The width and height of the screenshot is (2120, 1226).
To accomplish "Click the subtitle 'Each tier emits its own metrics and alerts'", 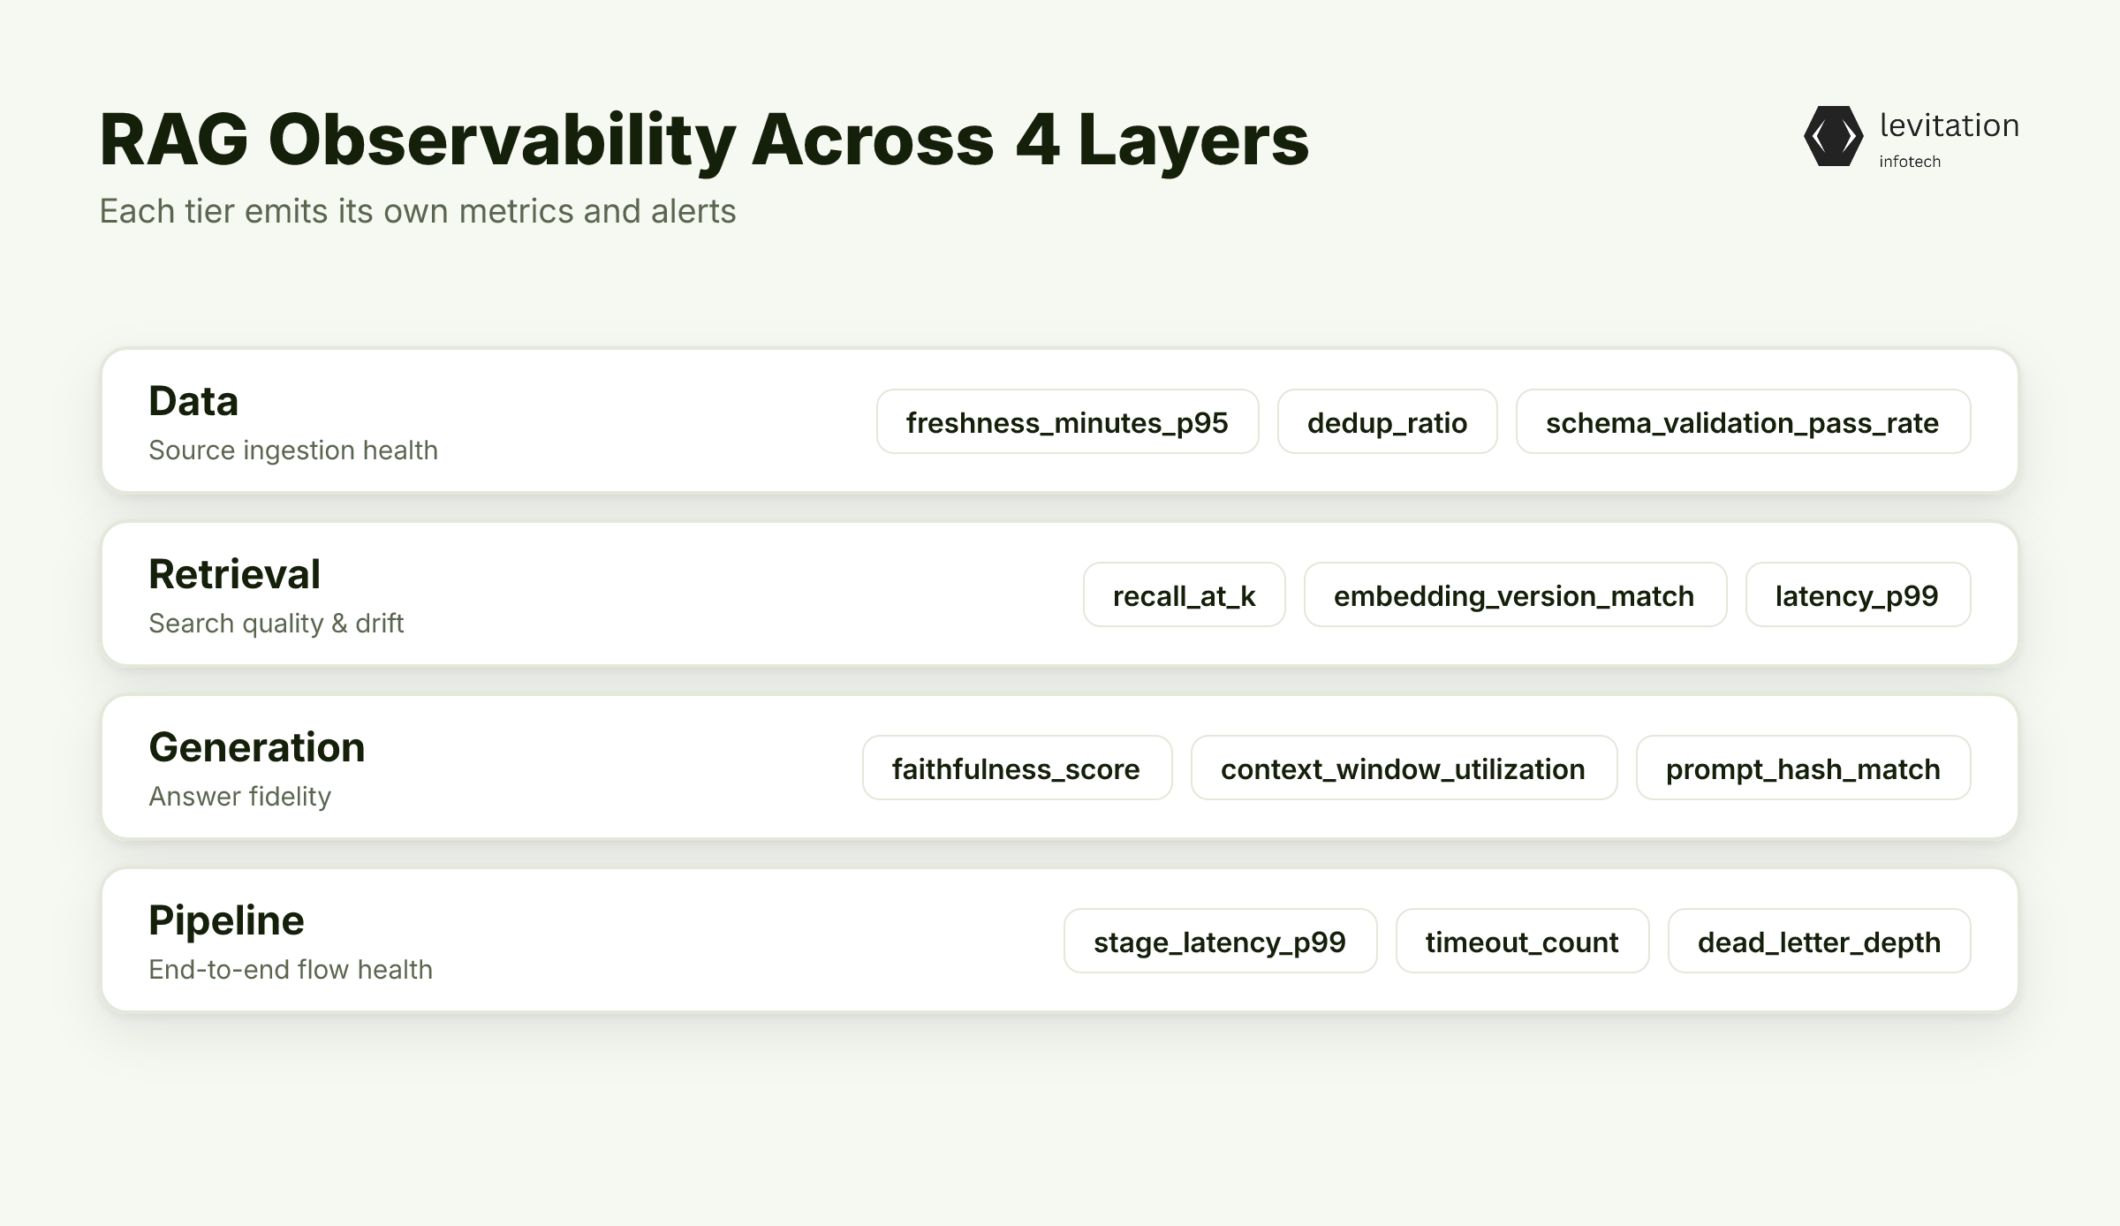I will (418, 212).
